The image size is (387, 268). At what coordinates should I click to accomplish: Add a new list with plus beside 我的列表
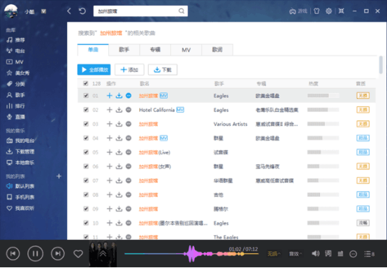coord(59,176)
